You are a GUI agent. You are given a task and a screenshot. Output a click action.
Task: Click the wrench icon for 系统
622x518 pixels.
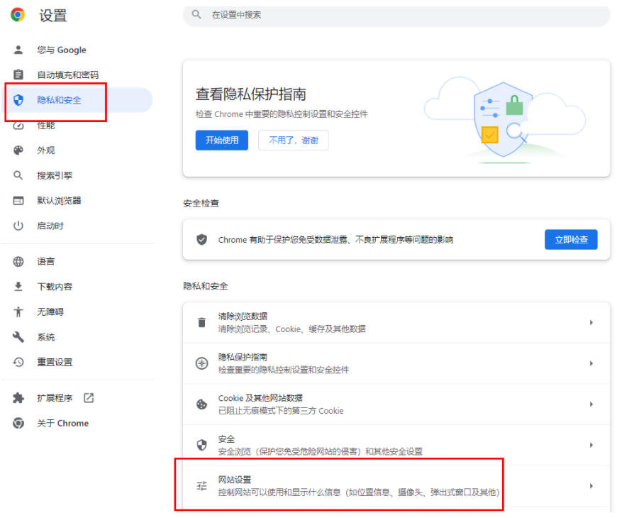point(18,337)
